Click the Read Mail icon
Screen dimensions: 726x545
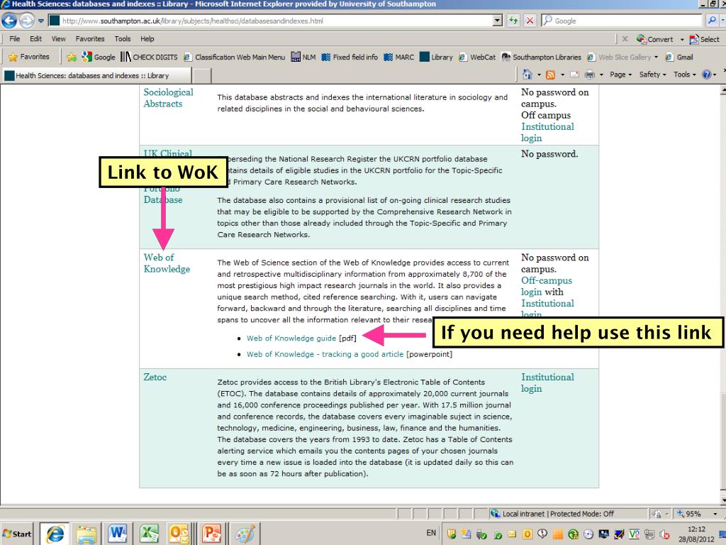[x=574, y=75]
